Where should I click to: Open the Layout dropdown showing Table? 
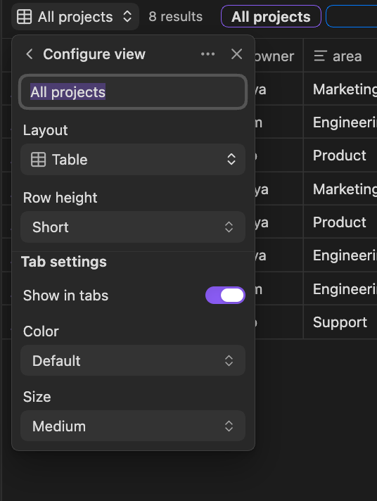133,160
